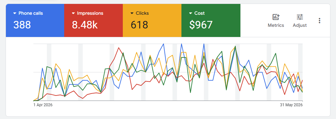This screenshot has width=336, height=119.
Task: Expand the Impressions metric dropdown arrow
Action: [73, 13]
